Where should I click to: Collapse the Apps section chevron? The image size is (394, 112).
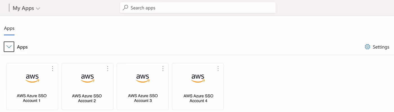click(9, 47)
